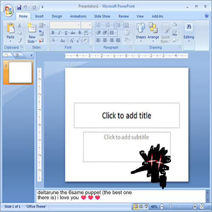Toggle Bold formatting
The height and width of the screenshot is (212, 212).
pyautogui.click(x=53, y=33)
